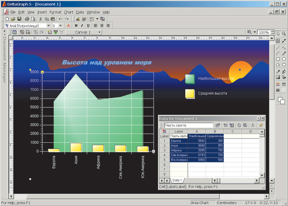Click the Save icon in the toolbar
Screen dimensions: 288x206
(19, 19)
